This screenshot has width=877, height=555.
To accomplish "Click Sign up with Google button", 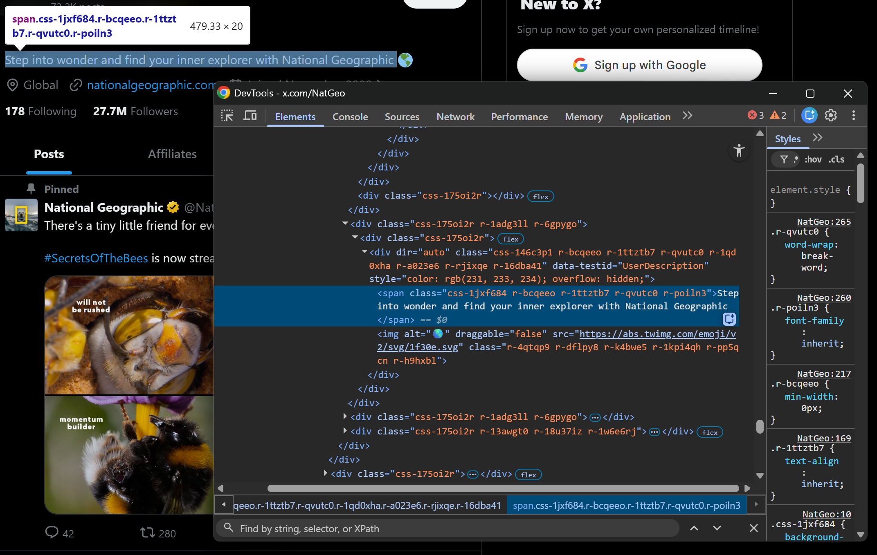I will 639,65.
